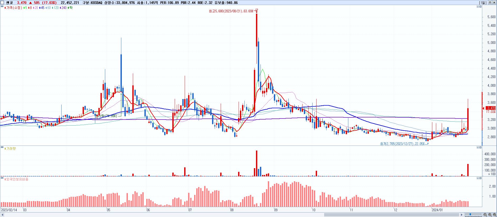Screen dimensions: 497x217
Task: Open the price panel menu handle at top-left
Action: tap(2, 6)
